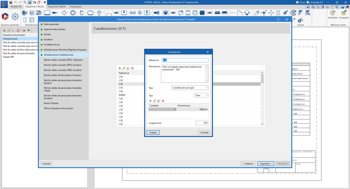Open the Canalización principal type dropdown
The width and height of the screenshot is (350, 189).
[190, 88]
